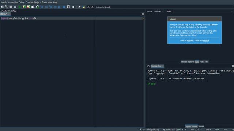This screenshot has width=234, height=131.
Task: Run current cell icon
Action: pos(24,7)
